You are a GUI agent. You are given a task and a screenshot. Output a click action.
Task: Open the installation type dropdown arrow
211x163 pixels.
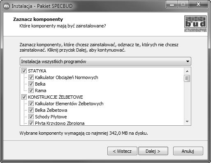tap(188, 61)
